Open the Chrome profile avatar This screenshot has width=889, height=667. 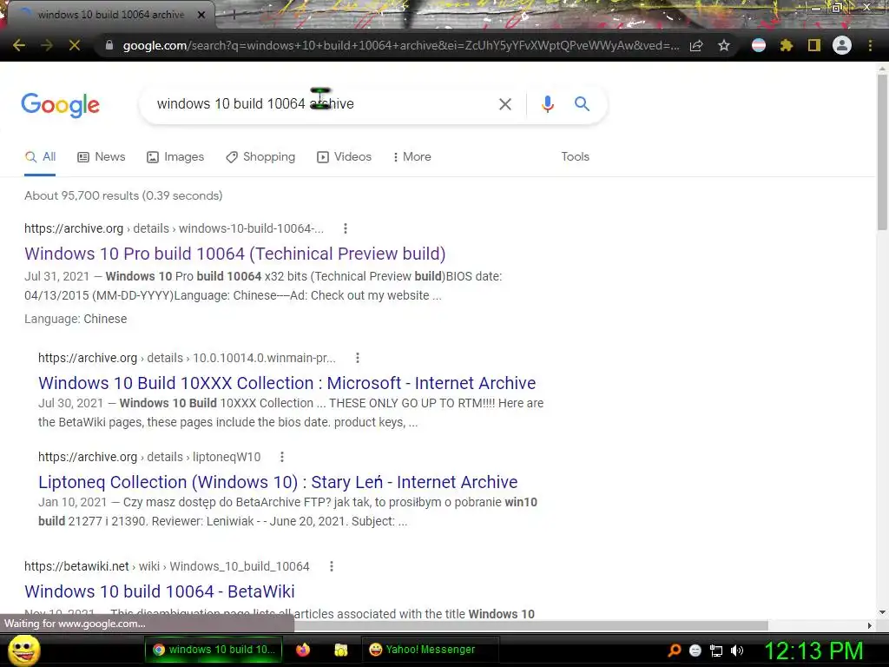coord(842,45)
